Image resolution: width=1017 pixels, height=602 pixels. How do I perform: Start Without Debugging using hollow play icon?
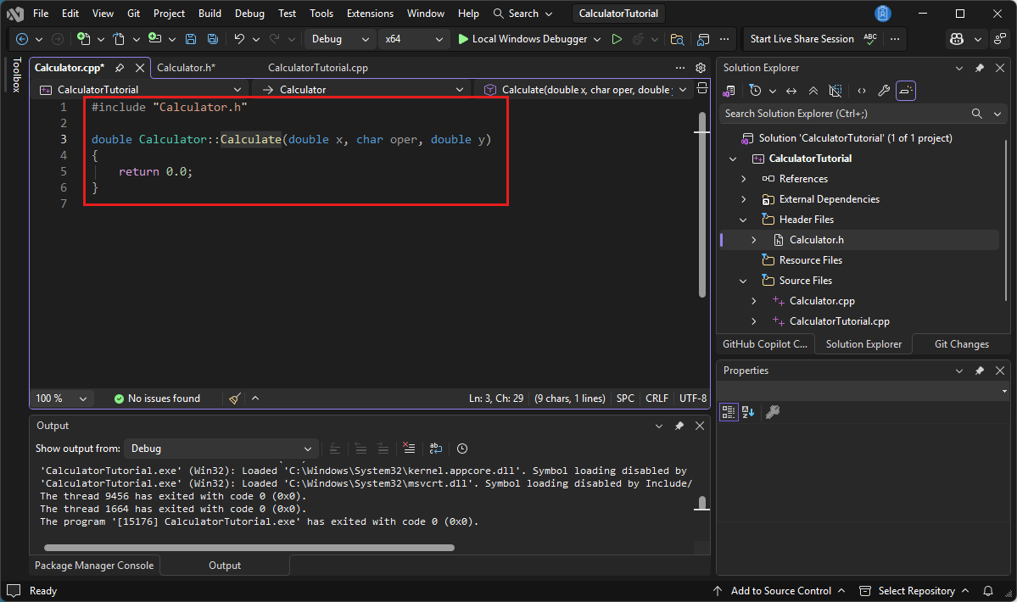617,39
